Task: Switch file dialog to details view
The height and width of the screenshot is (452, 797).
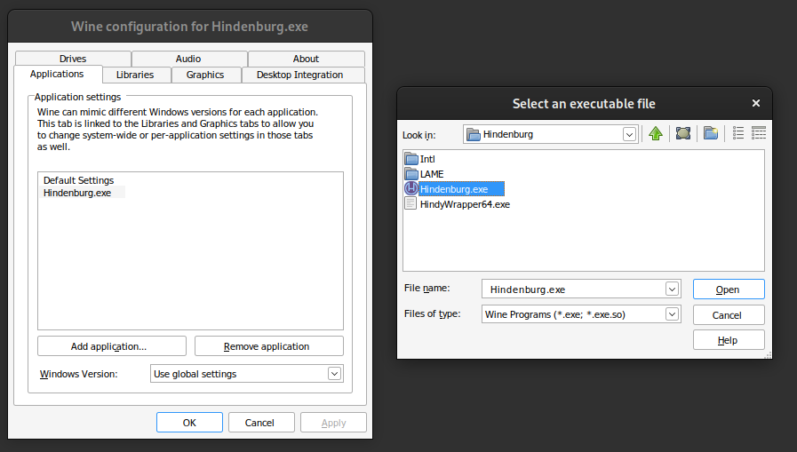Action: pyautogui.click(x=759, y=133)
